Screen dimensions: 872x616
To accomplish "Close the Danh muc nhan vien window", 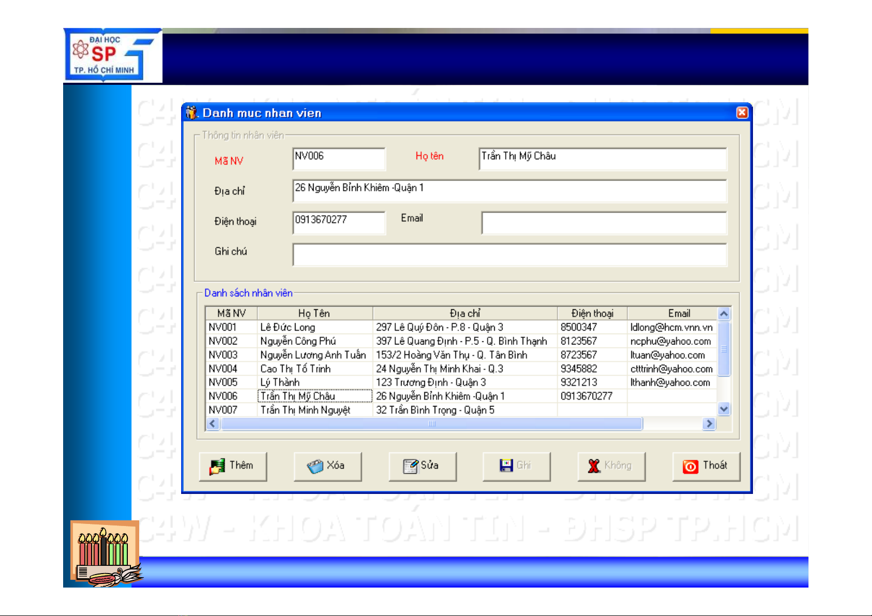I will [x=742, y=113].
